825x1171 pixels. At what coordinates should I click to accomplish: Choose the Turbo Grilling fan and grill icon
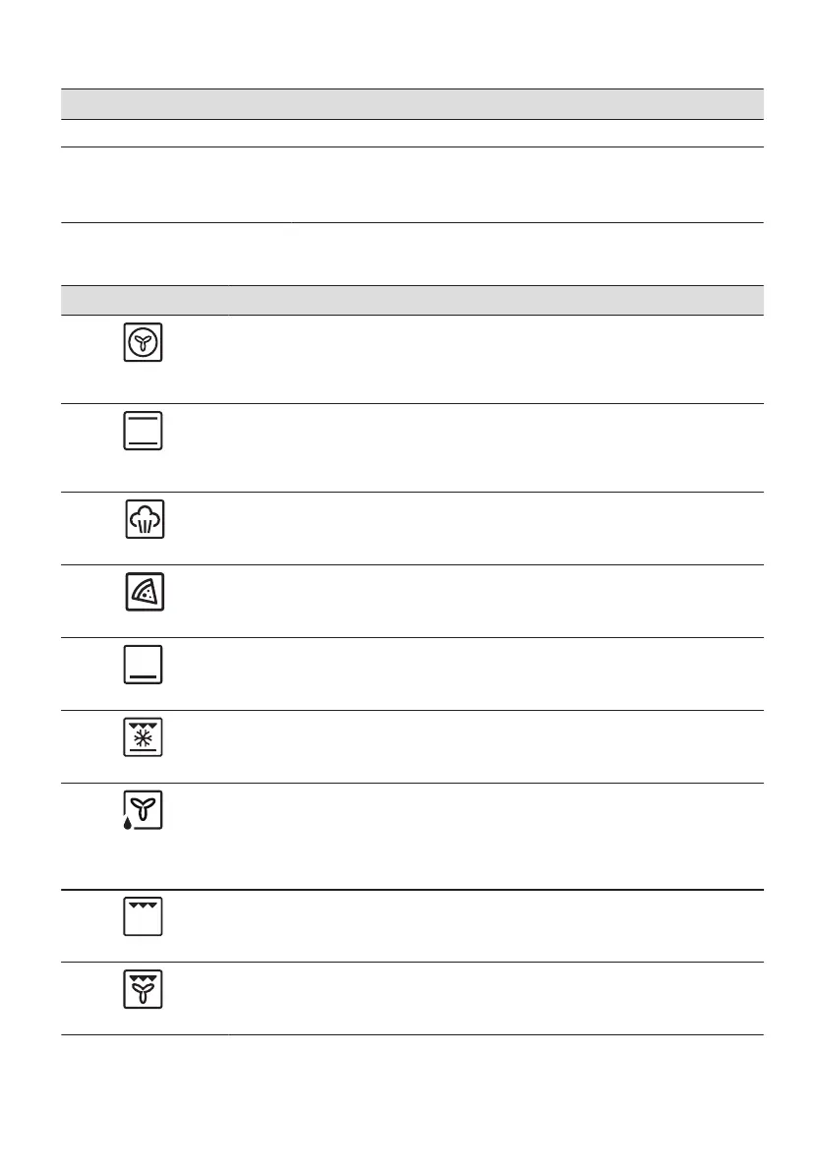(144, 989)
